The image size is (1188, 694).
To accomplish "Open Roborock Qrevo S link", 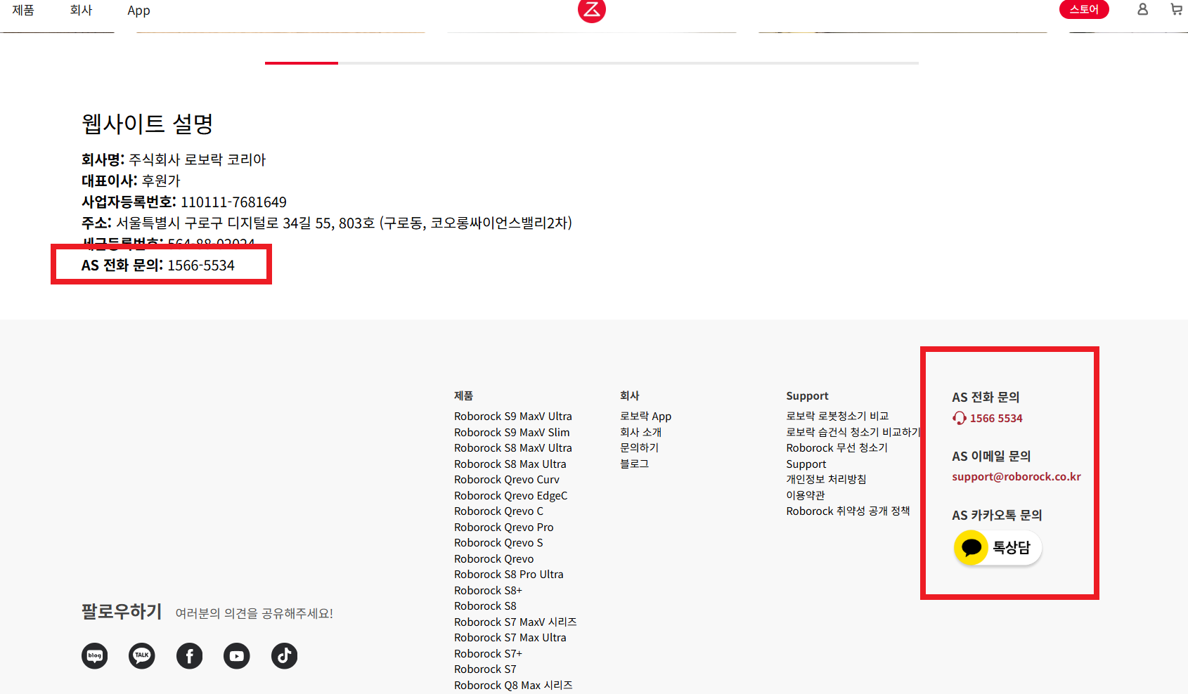I will tap(498, 543).
